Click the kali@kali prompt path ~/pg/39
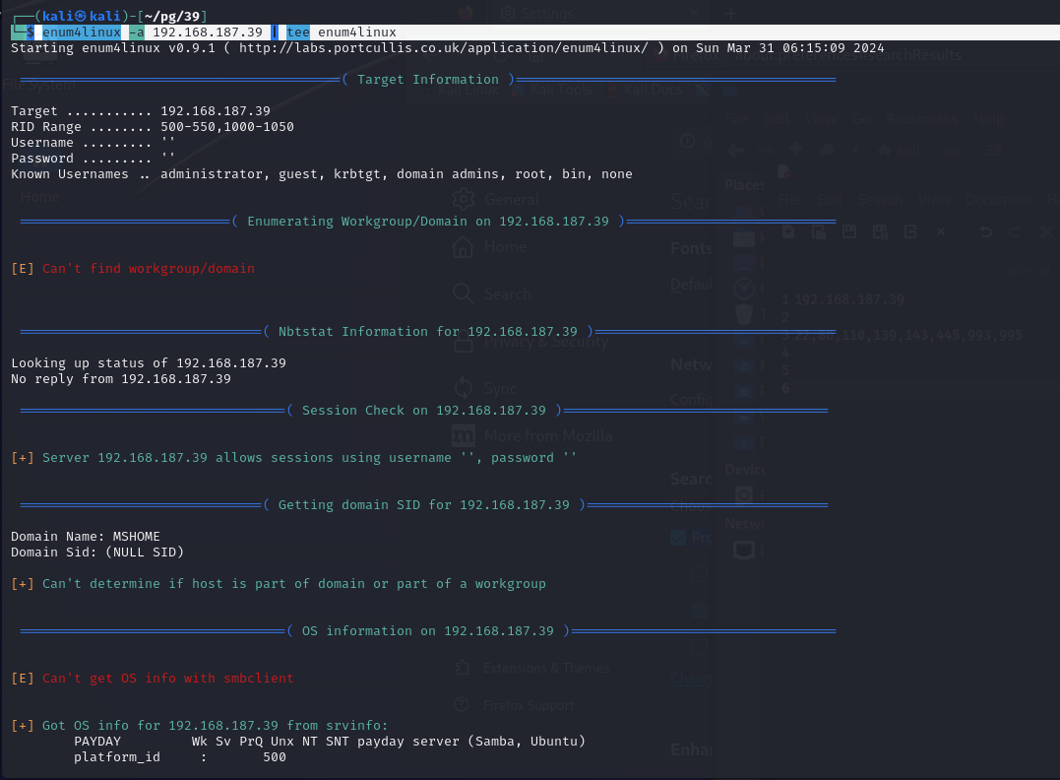 (x=171, y=16)
